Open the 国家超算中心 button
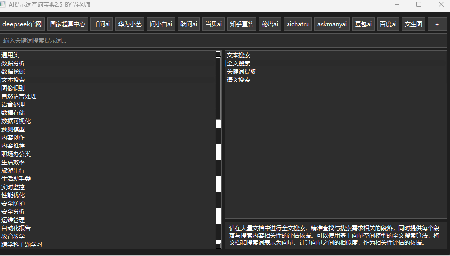 [68, 24]
